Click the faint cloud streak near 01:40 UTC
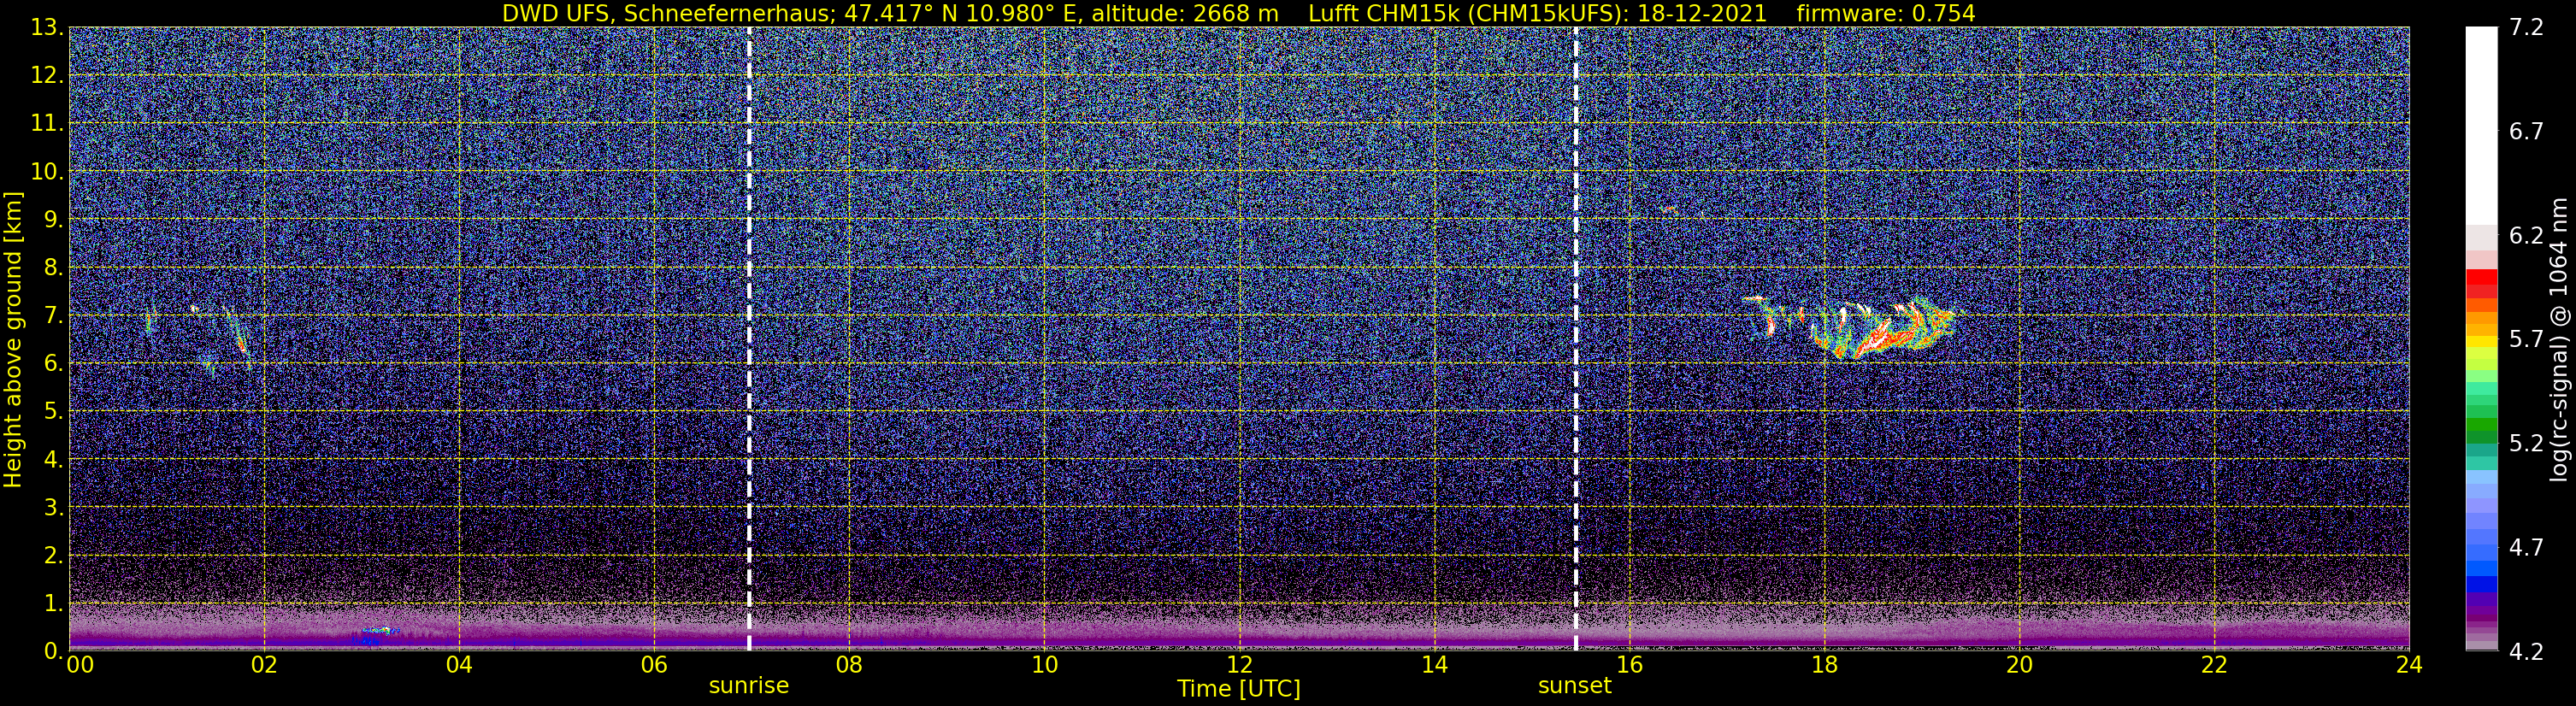2576x706 pixels. coord(238,338)
